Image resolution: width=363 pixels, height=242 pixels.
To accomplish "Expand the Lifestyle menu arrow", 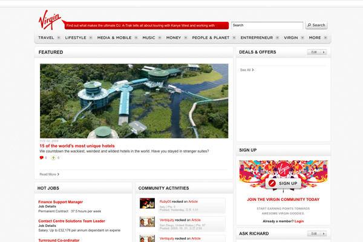I will [91, 38].
